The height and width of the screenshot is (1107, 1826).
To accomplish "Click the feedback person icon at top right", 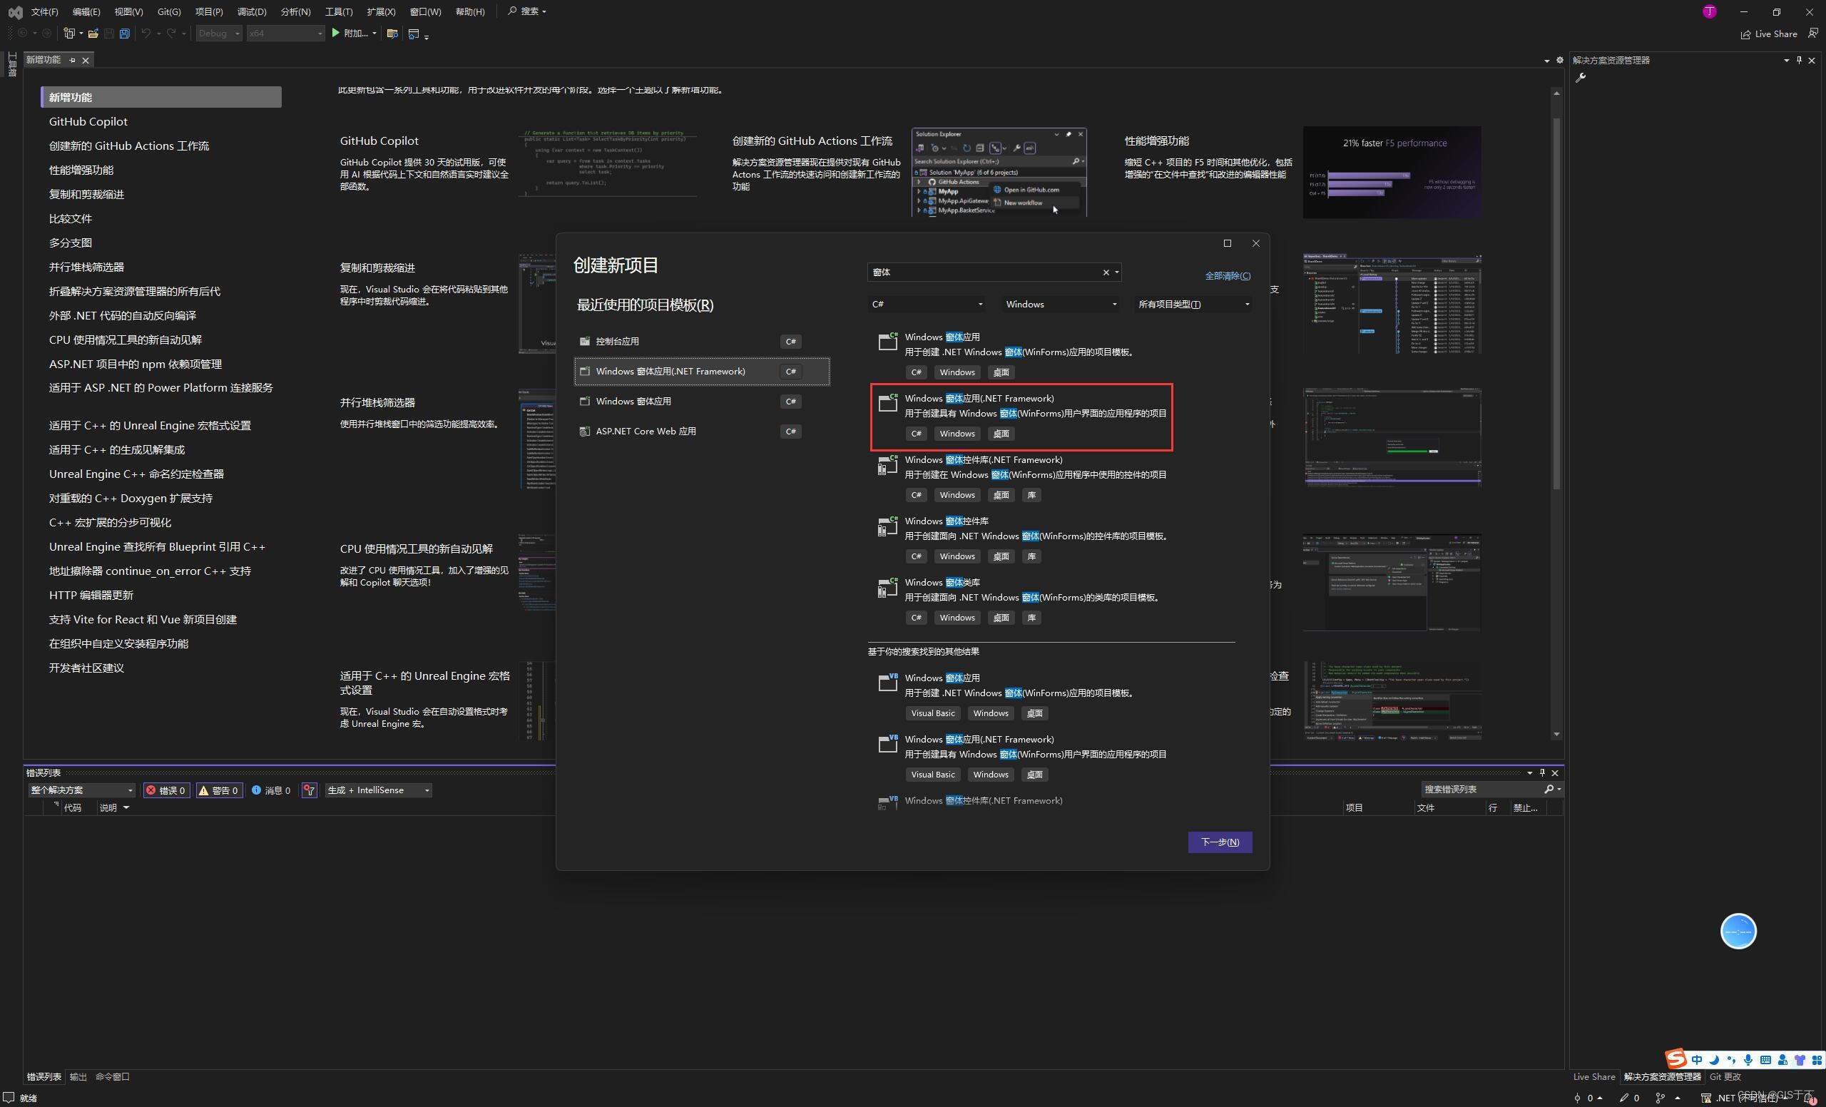I will point(1812,34).
